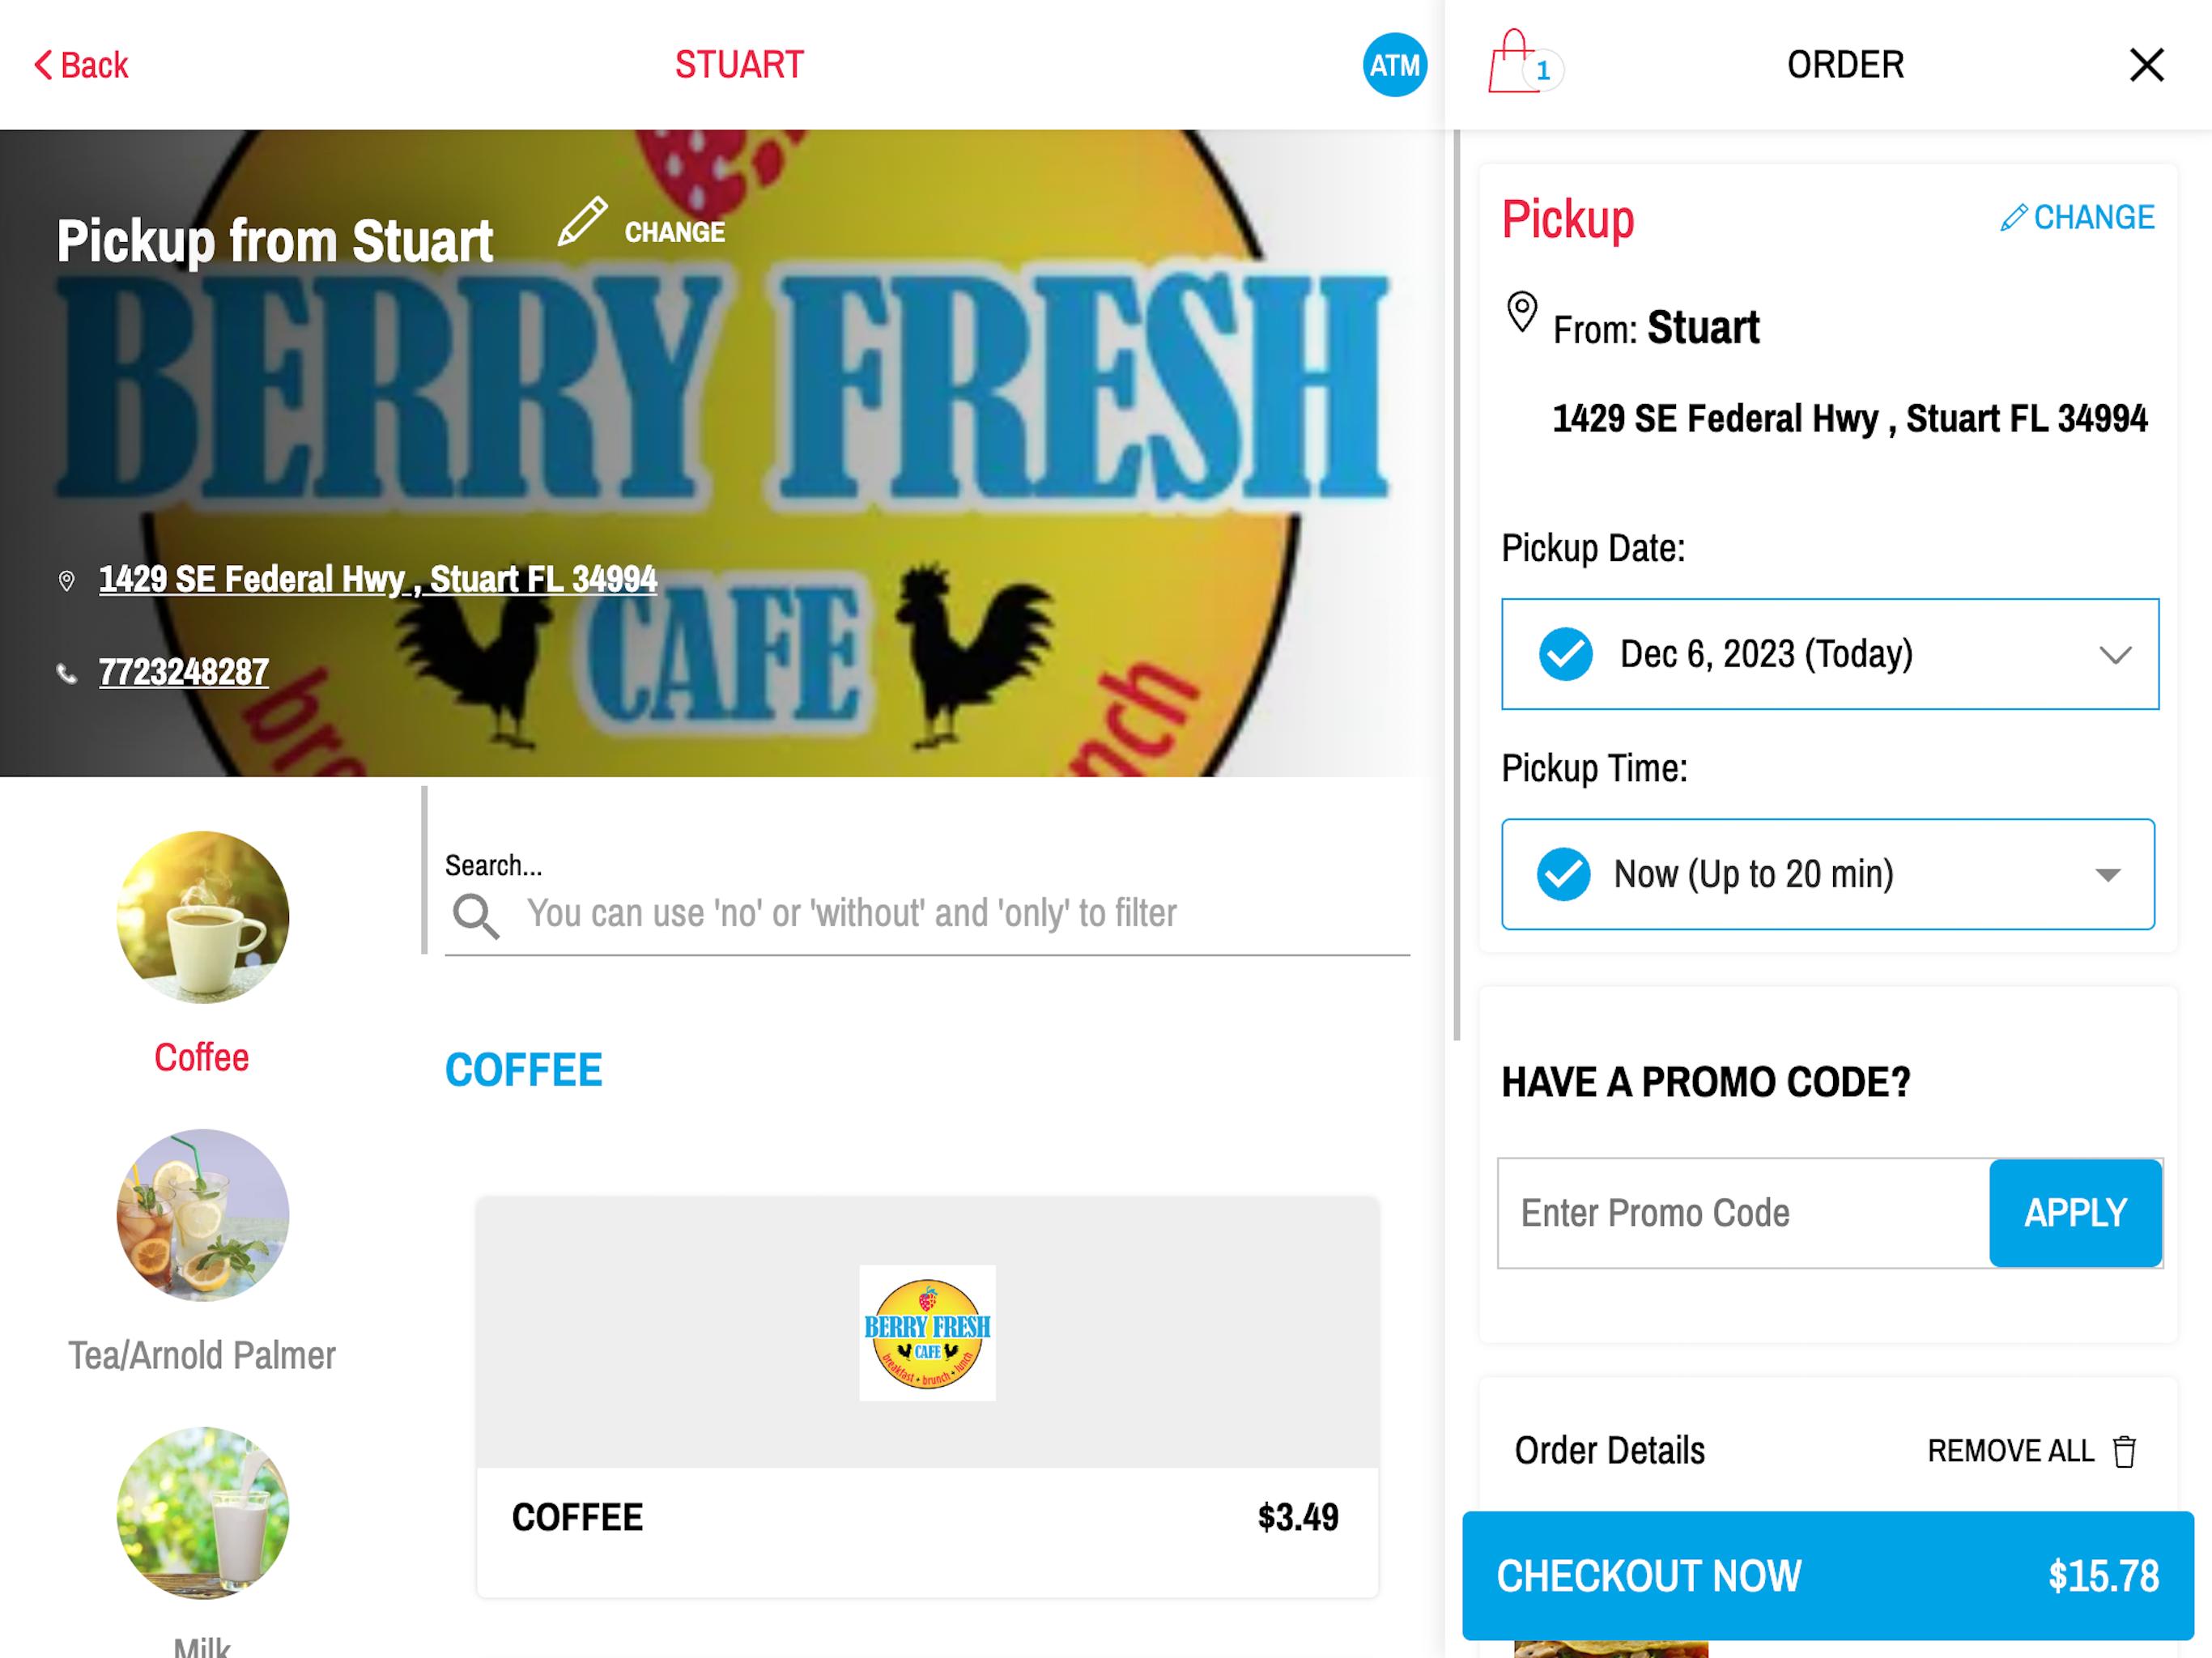Screen dimensions: 2212x1658
Task: Click the Pickup Time blue checkmark
Action: [x=1563, y=874]
